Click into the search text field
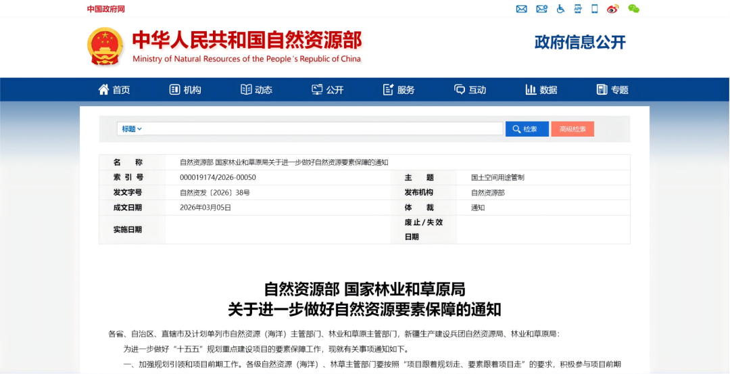The image size is (730, 374). (324, 128)
